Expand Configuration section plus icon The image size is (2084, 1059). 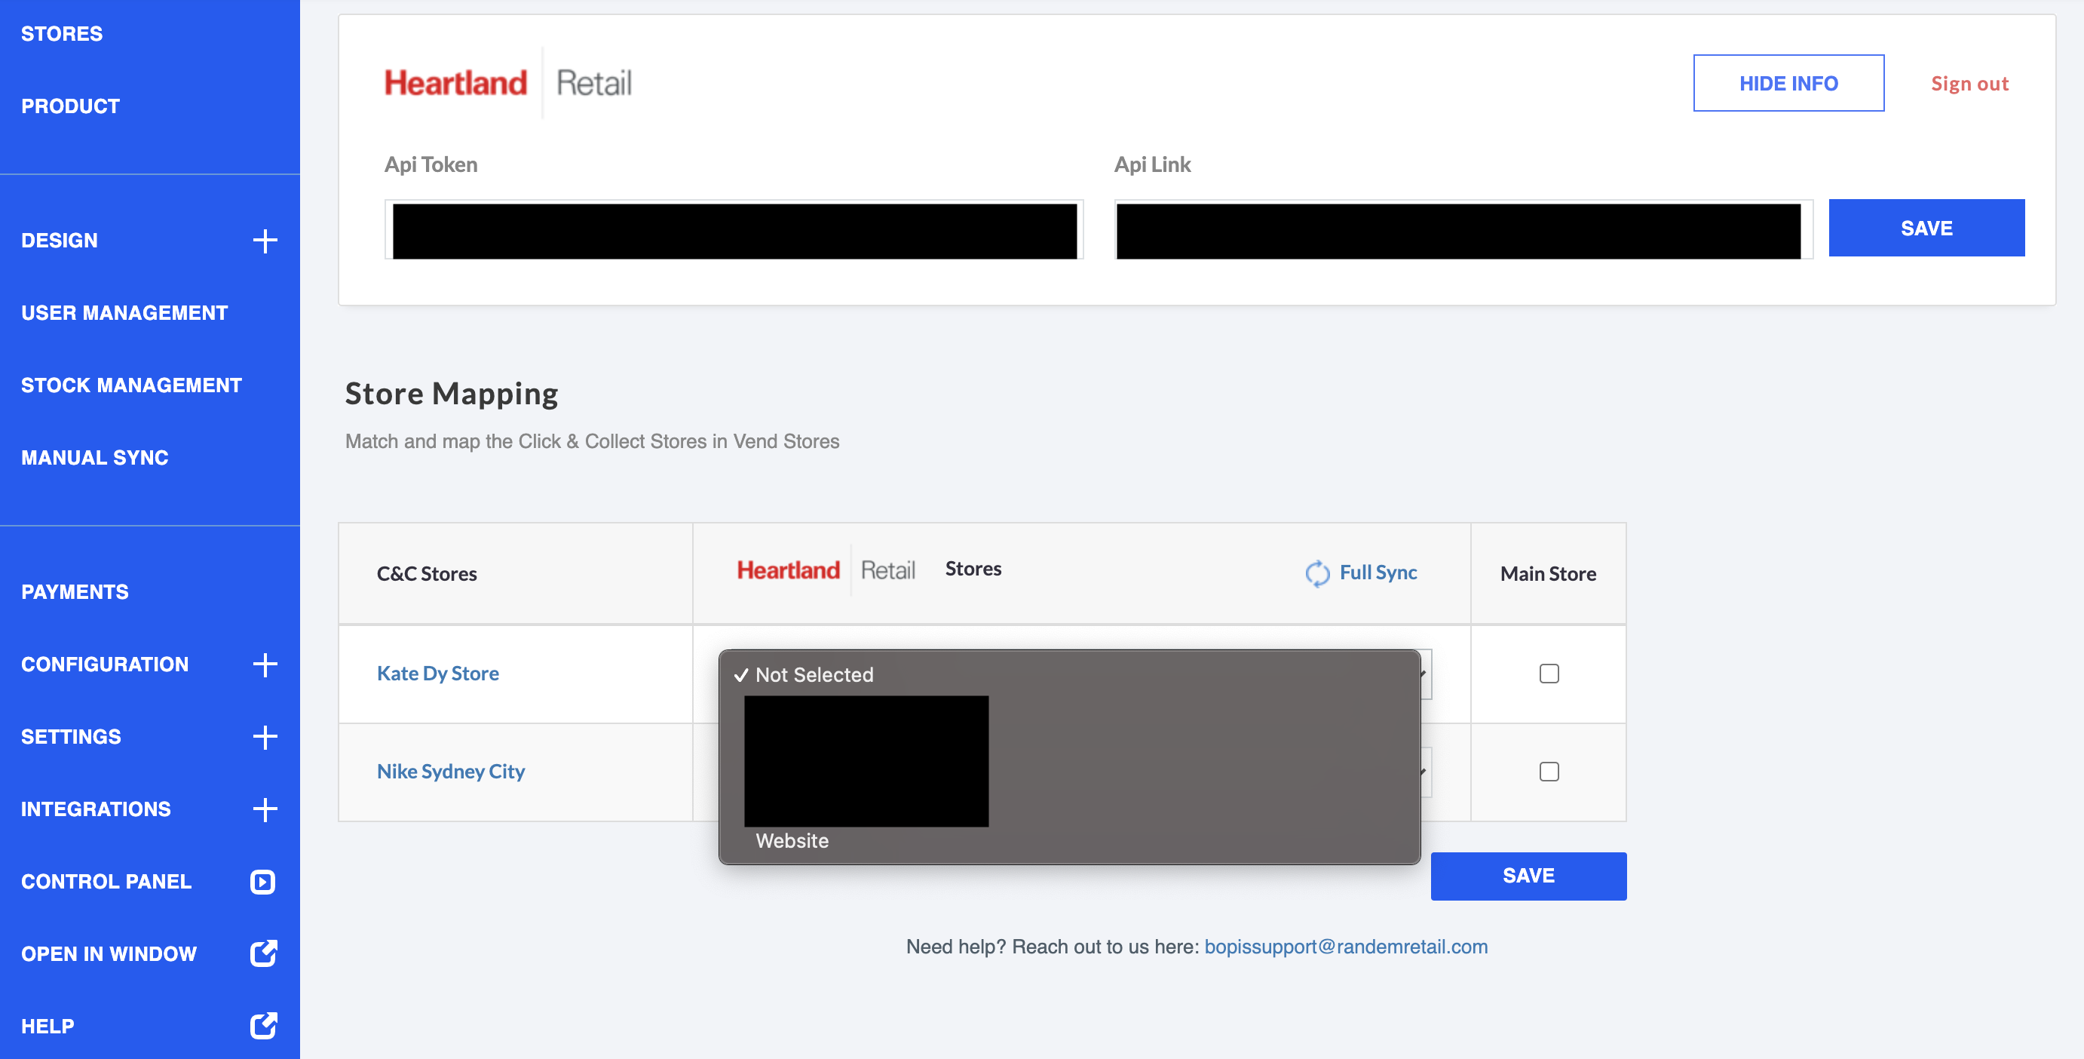[x=265, y=665]
